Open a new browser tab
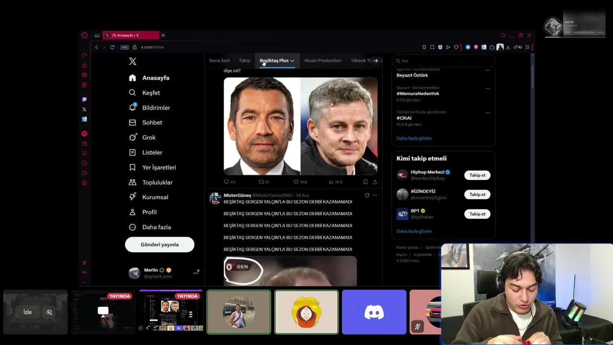 (x=163, y=35)
